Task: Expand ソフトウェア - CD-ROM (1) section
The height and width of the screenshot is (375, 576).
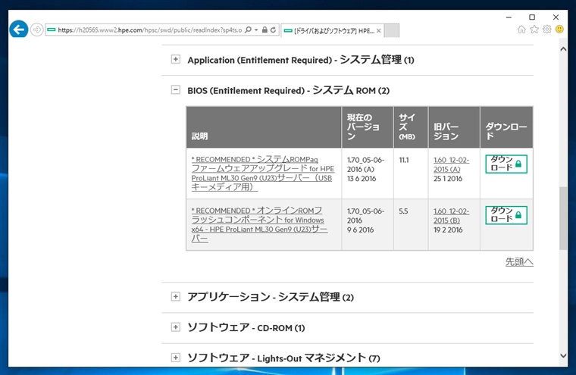Action: pyautogui.click(x=176, y=327)
